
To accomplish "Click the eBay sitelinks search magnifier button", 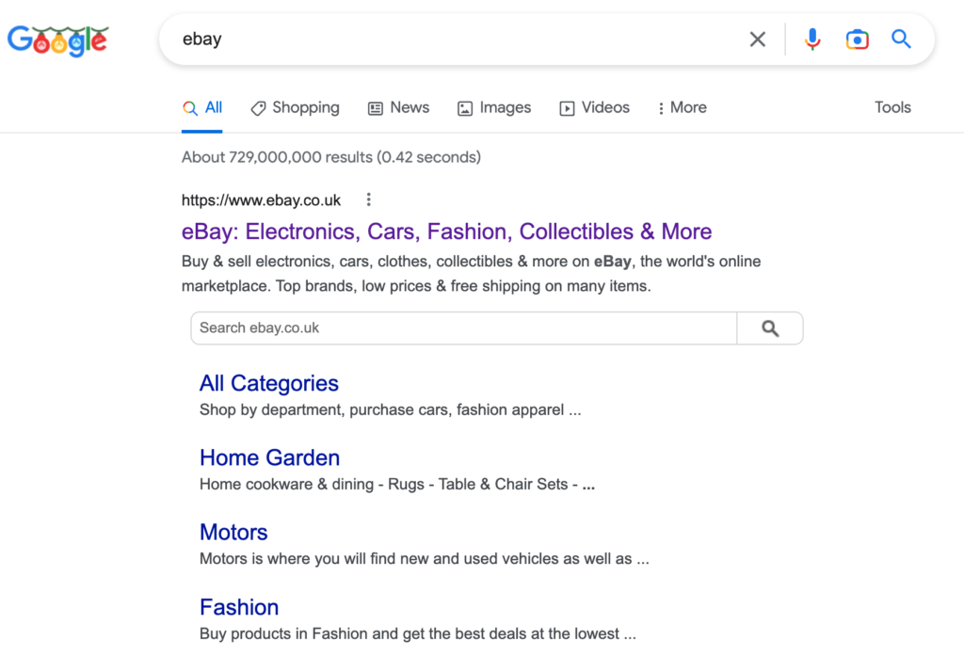I will tap(770, 328).
